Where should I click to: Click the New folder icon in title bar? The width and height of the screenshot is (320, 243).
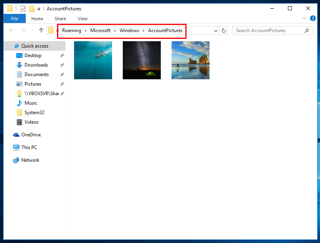32,9
